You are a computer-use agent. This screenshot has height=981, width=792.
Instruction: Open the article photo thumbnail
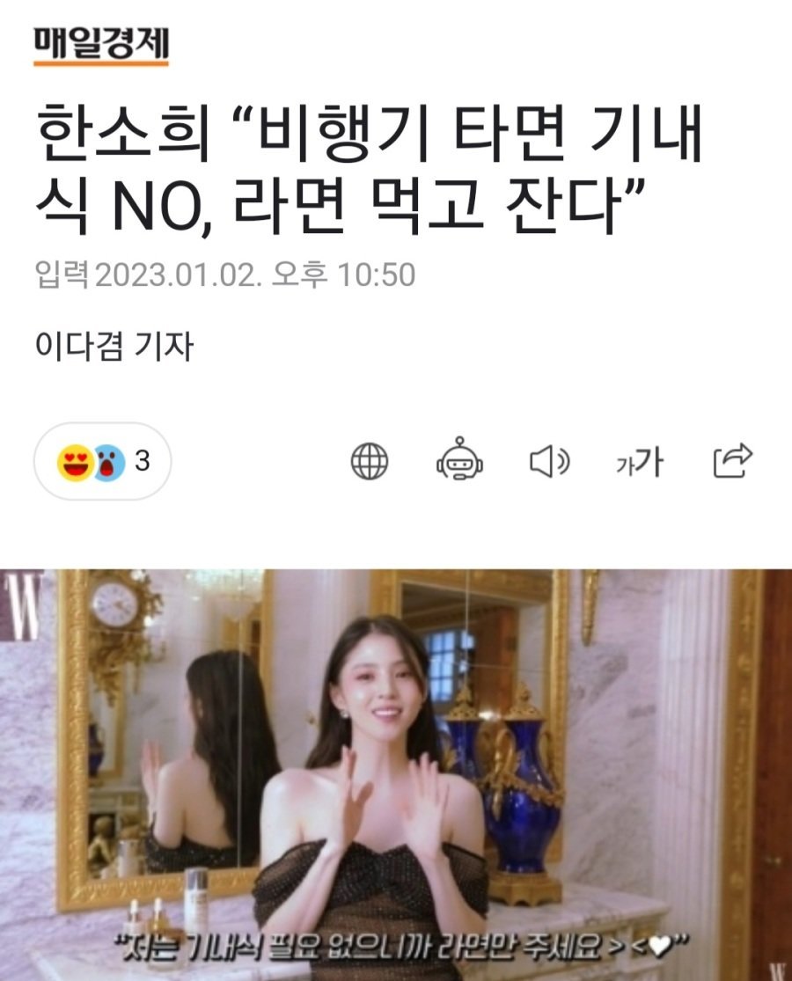point(396,774)
